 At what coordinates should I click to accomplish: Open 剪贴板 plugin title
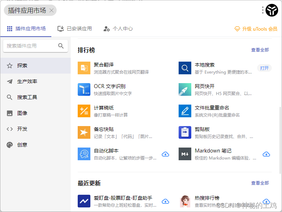click(202, 129)
